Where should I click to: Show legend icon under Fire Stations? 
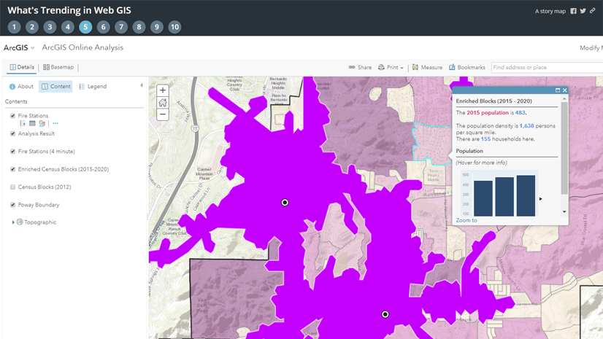23,123
